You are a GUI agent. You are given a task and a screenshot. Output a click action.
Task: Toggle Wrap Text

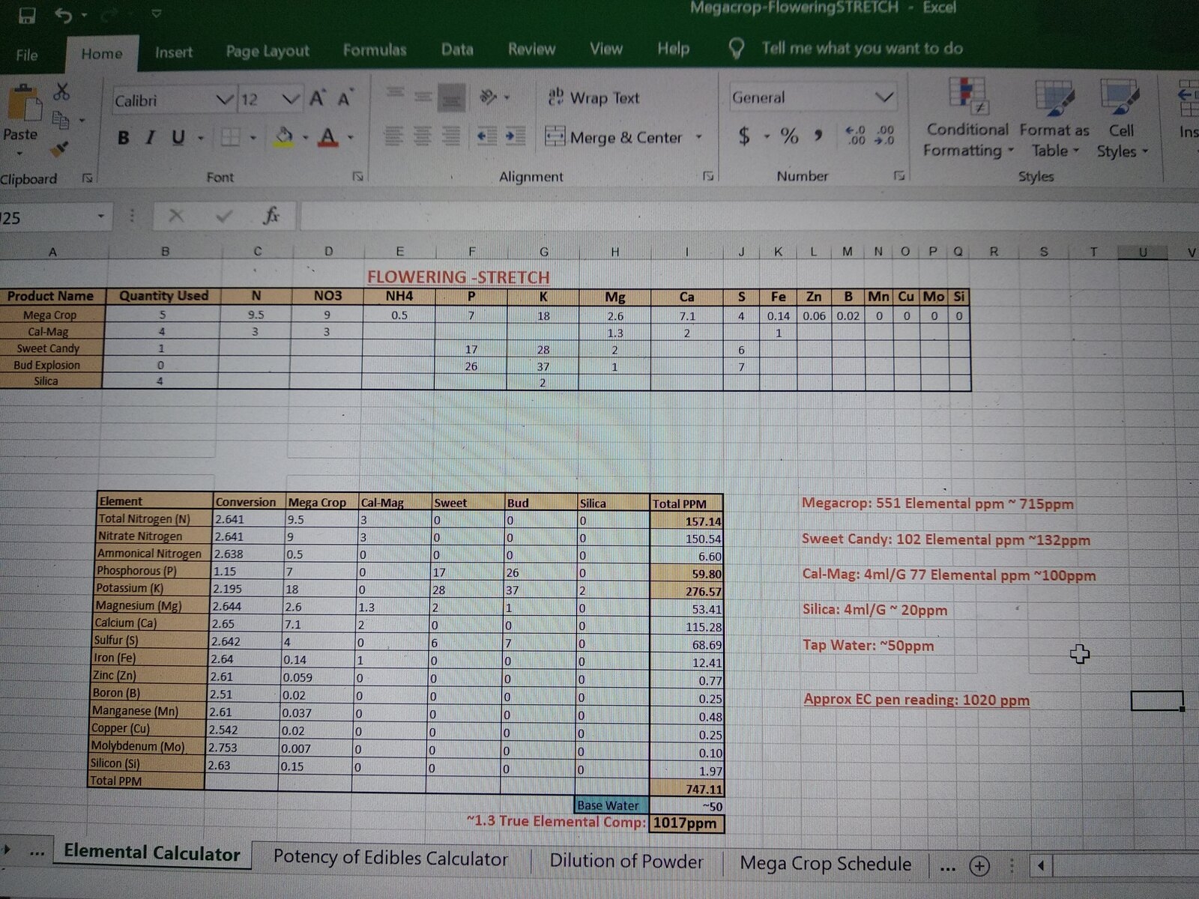click(594, 97)
